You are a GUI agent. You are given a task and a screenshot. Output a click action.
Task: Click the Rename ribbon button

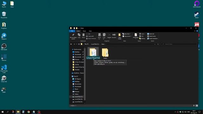tap(114, 36)
